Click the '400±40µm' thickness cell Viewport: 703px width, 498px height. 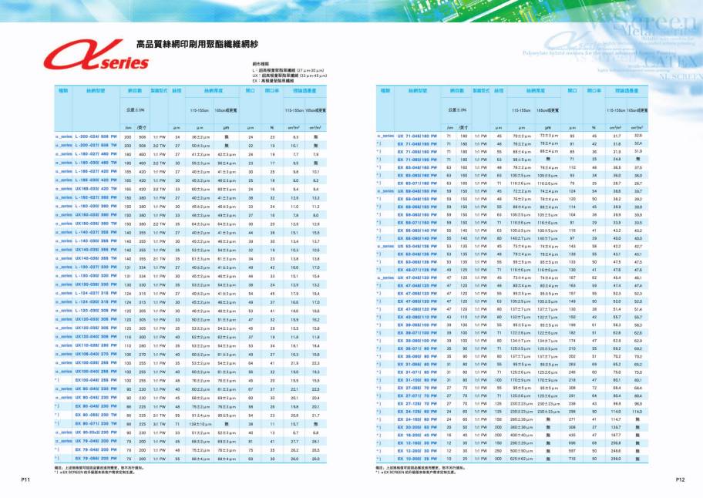point(521,436)
